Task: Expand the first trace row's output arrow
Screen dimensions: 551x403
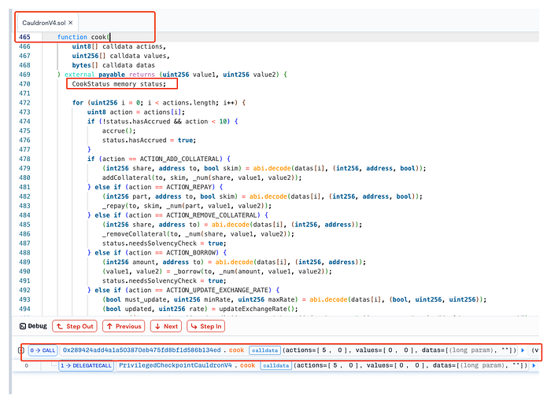Action: click(523, 350)
